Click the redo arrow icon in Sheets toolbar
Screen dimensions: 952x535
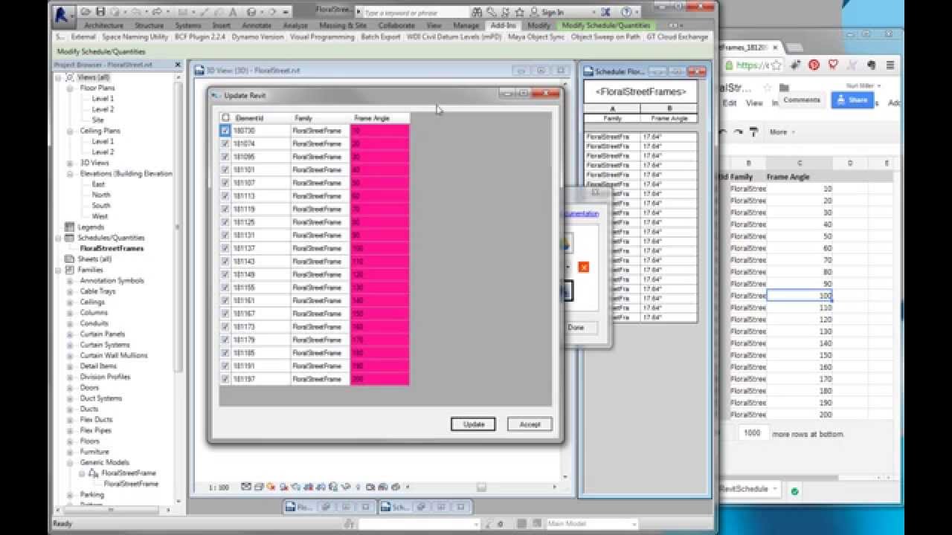738,132
